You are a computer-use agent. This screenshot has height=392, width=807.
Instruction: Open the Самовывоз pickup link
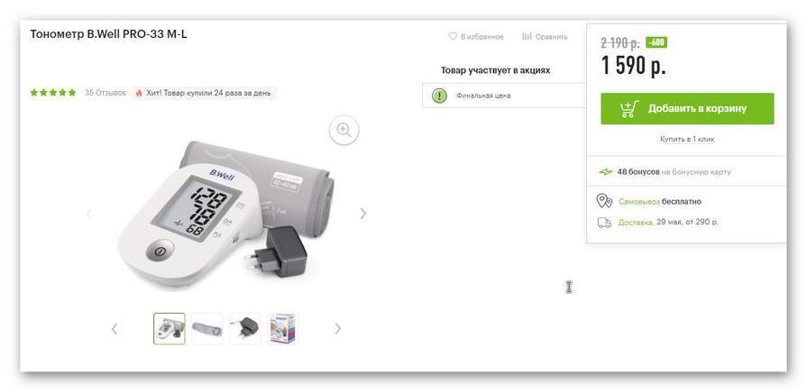pos(638,202)
